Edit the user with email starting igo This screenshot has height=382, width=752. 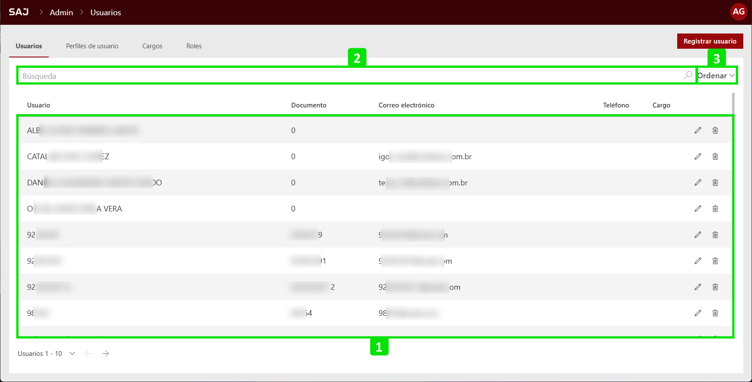[698, 157]
